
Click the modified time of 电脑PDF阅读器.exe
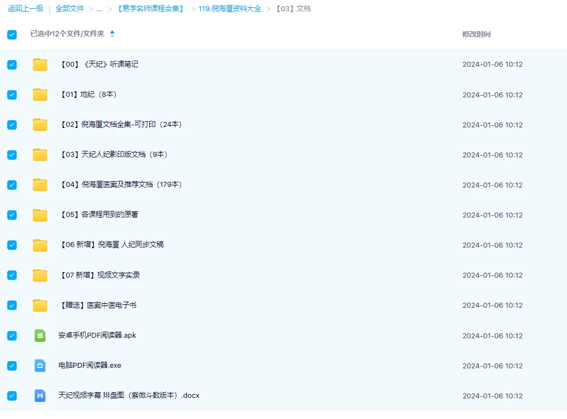coord(492,366)
